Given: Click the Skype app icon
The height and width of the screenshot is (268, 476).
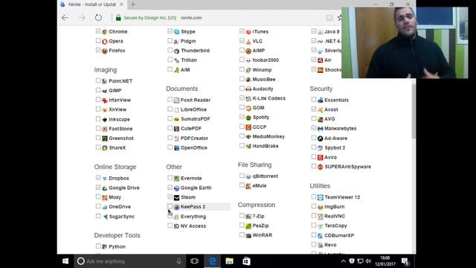Looking at the screenshot, I should (177, 31).
